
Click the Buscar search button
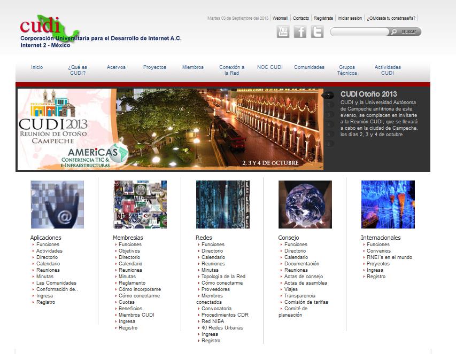pos(405,32)
